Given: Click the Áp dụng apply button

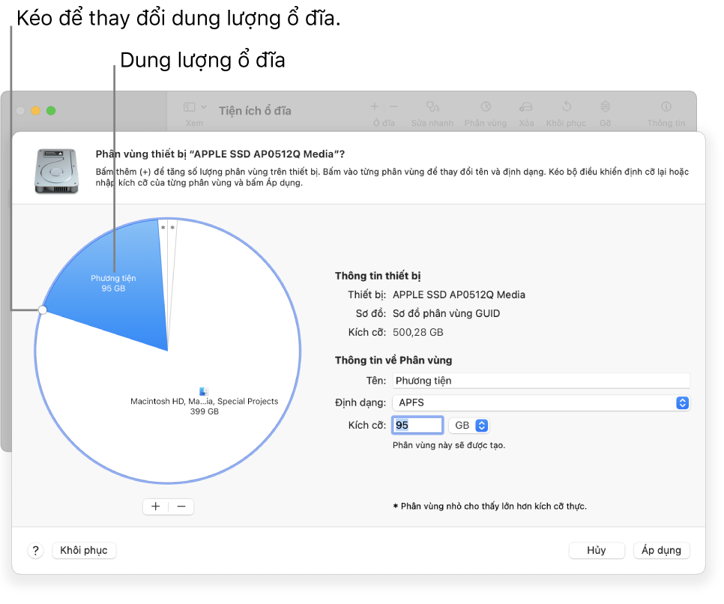Looking at the screenshot, I should tap(661, 551).
